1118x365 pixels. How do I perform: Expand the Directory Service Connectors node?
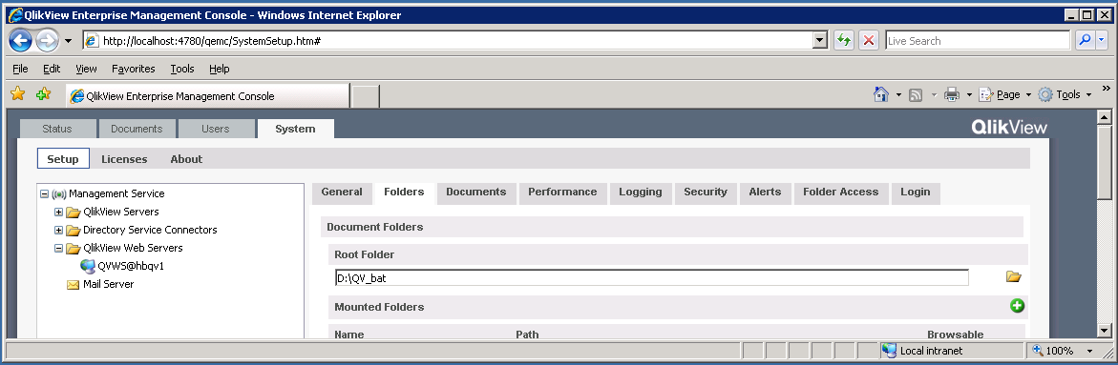(58, 230)
